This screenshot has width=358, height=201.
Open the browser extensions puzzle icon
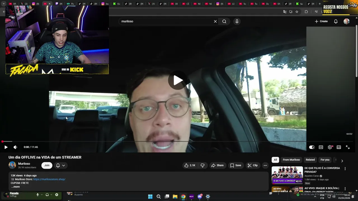306,12
